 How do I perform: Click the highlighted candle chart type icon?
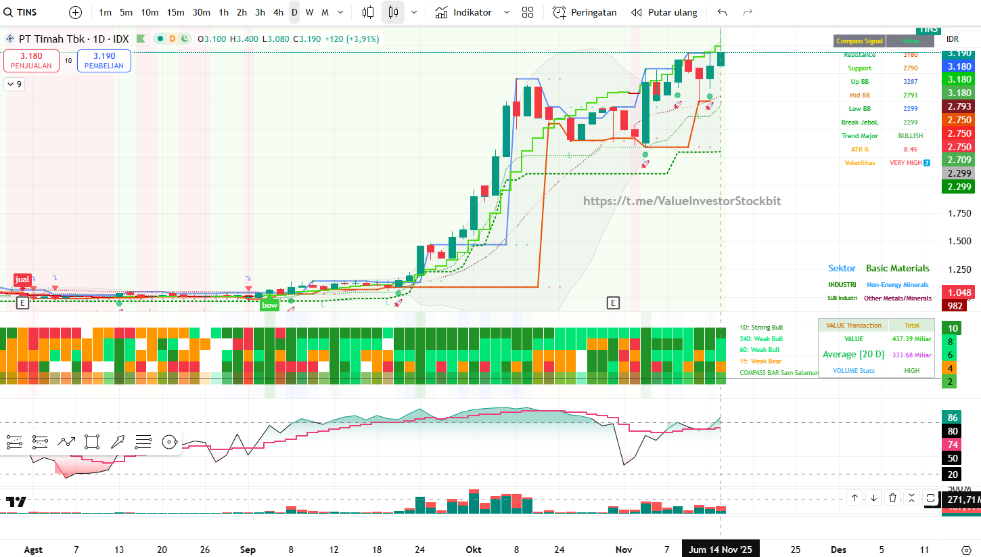point(393,12)
